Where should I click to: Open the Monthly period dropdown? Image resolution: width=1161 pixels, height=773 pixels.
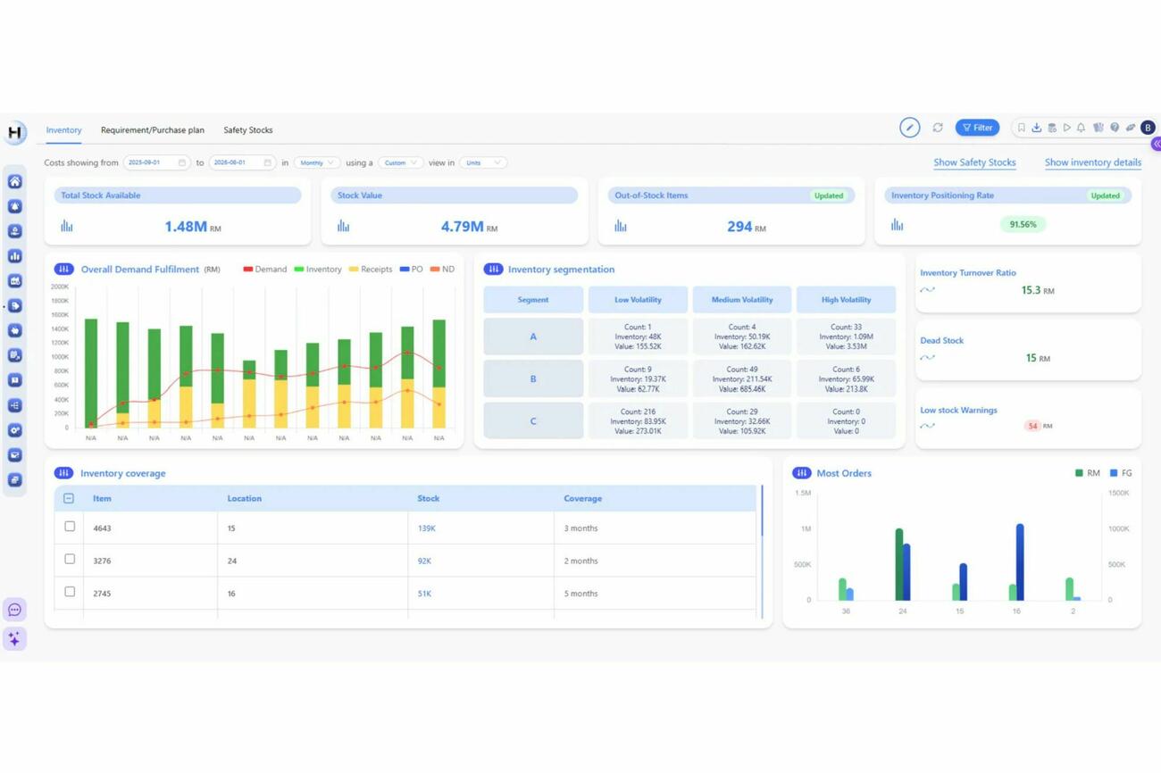[x=316, y=162]
